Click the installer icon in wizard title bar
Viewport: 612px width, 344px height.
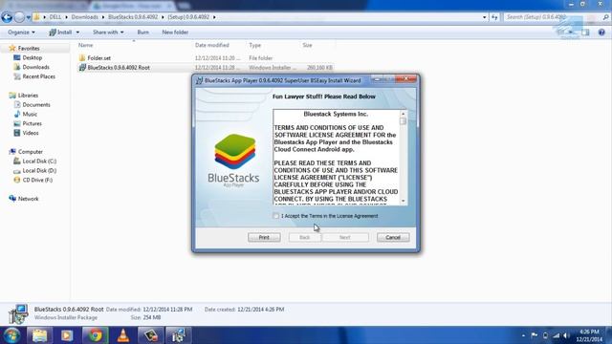199,80
